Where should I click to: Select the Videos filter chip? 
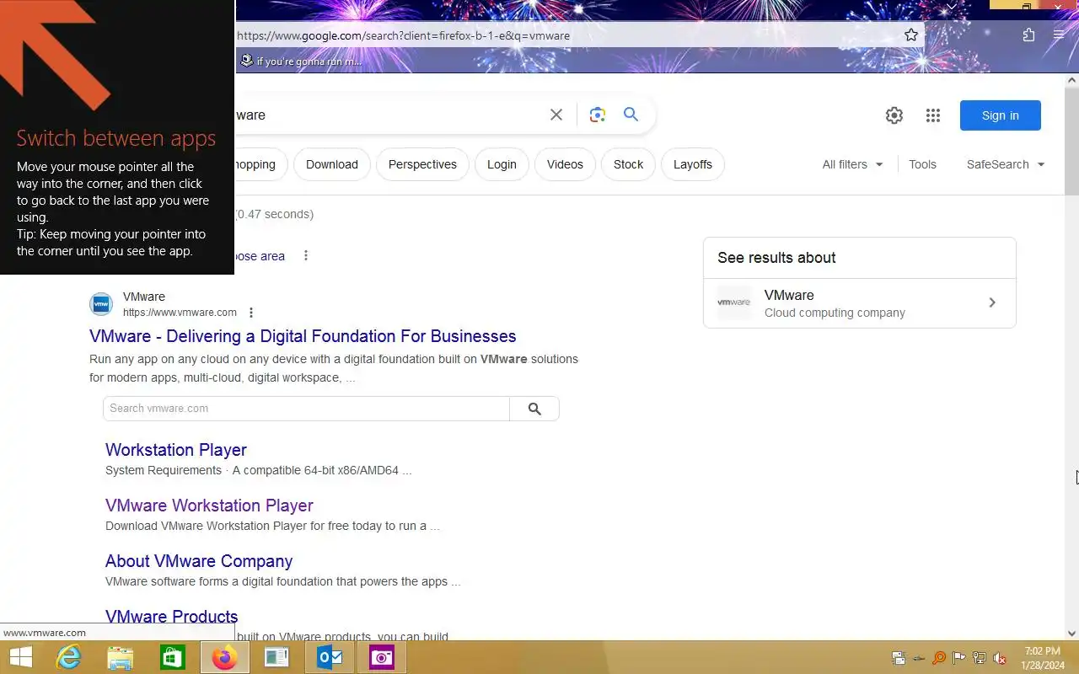point(565,164)
